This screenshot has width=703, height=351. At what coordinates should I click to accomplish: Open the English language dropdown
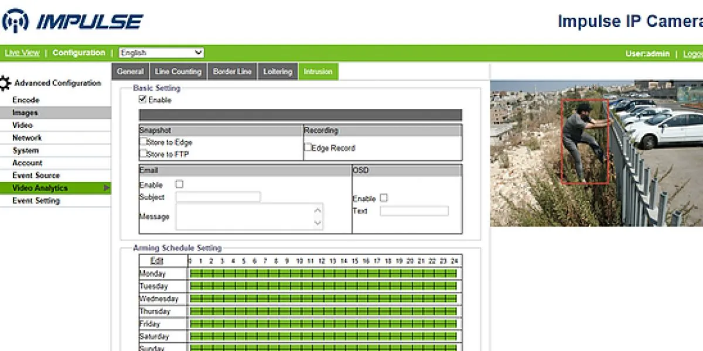pyautogui.click(x=161, y=53)
